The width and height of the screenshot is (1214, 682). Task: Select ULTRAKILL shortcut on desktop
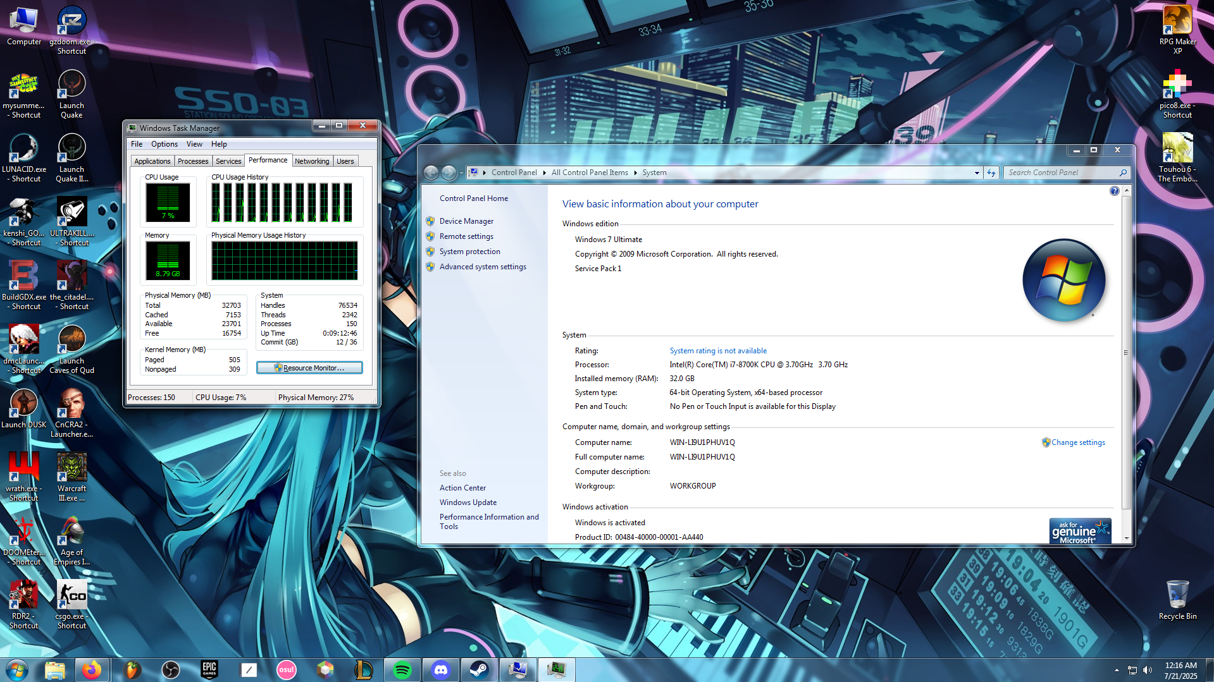(x=71, y=221)
